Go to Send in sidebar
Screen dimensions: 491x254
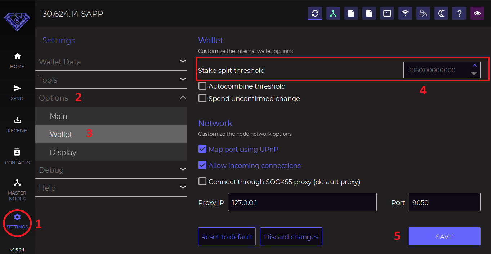coord(17,92)
